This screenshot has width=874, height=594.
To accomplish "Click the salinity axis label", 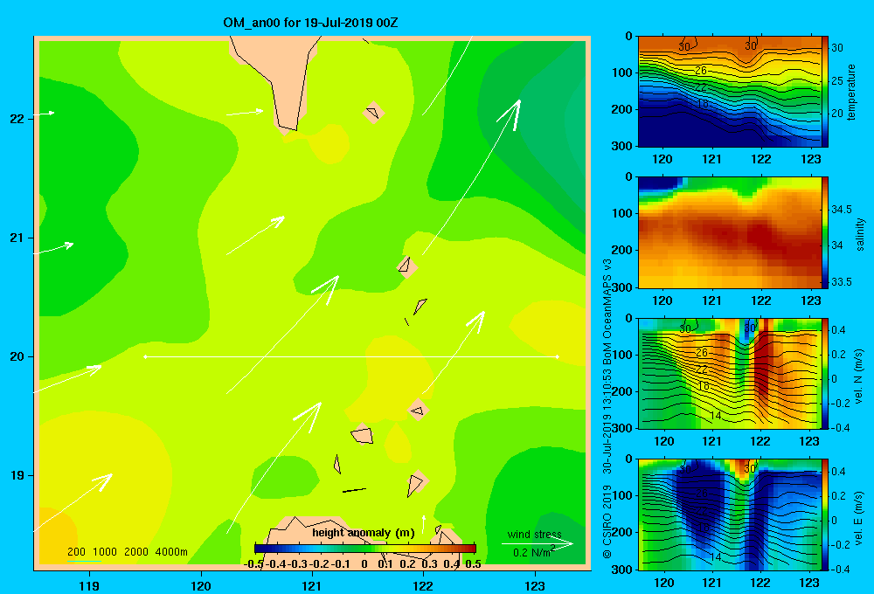I will (860, 234).
